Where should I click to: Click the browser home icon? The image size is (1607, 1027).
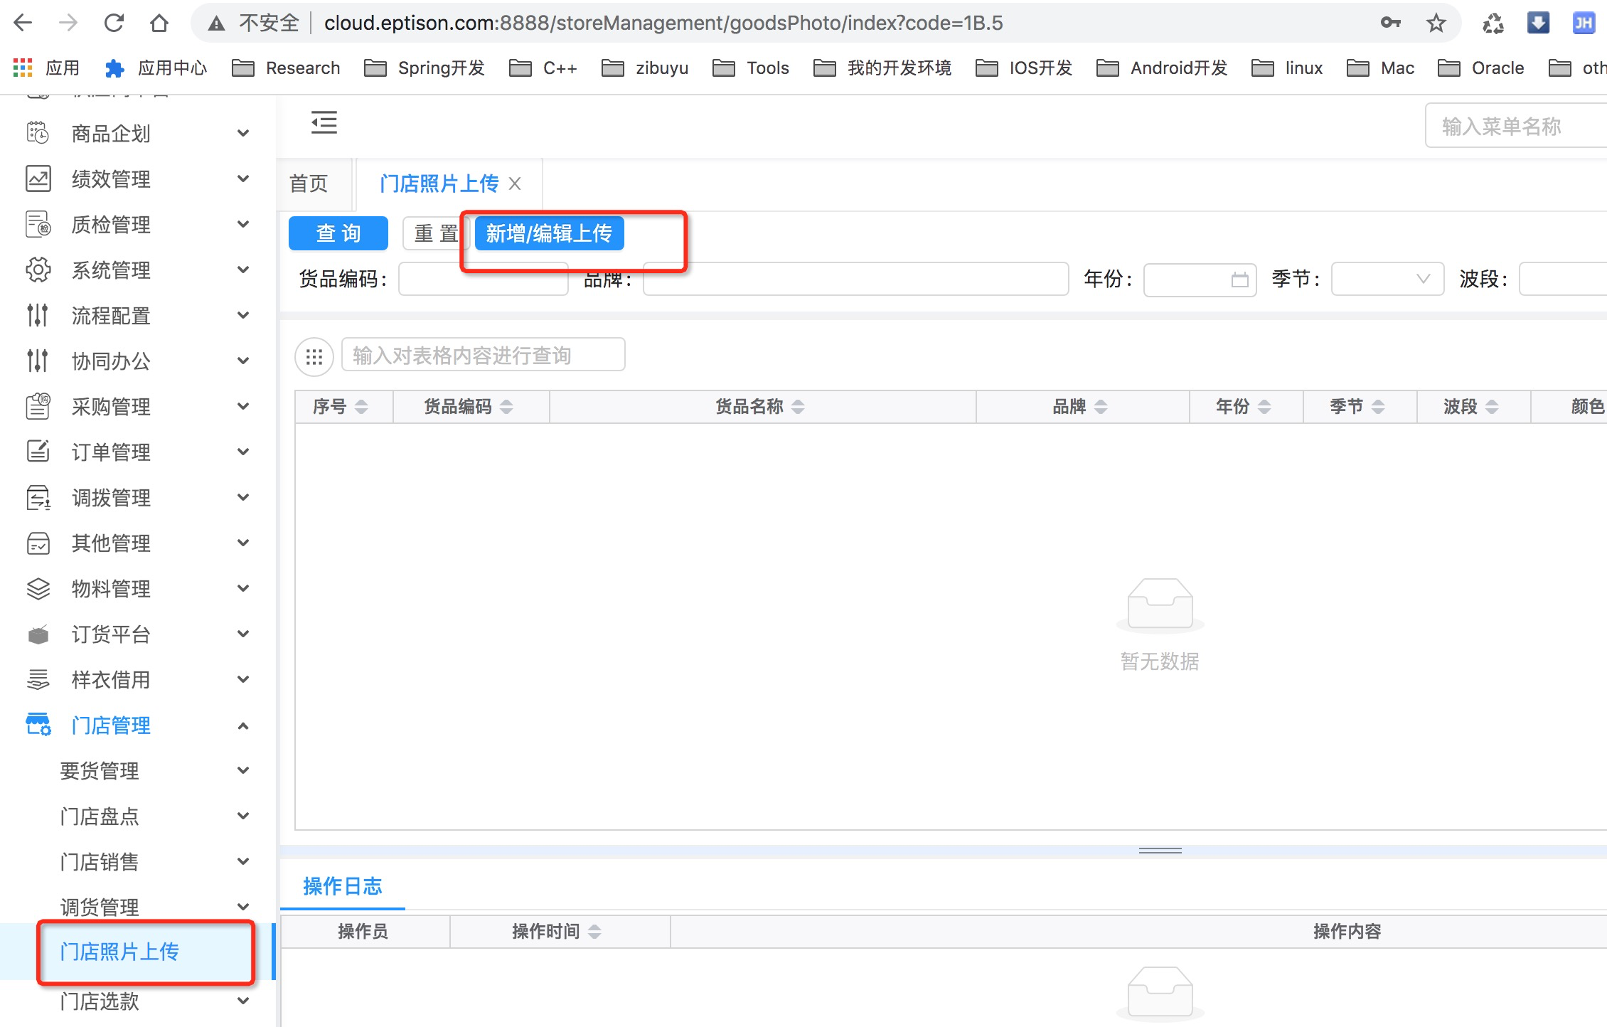coord(159,23)
